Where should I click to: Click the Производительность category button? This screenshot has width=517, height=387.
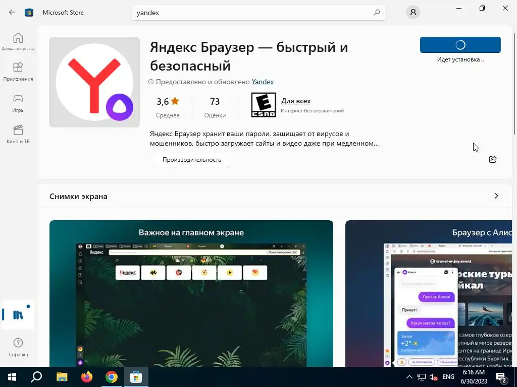click(191, 160)
